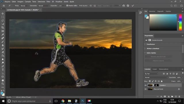Click Camada 1 layer mask thumbnail
This screenshot has height=104, width=184.
tap(156, 85)
